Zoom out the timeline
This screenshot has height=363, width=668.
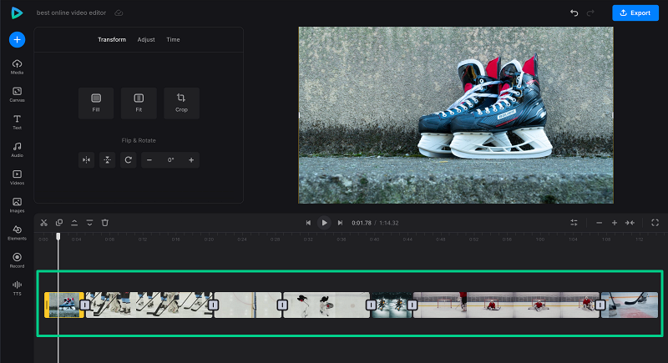[599, 223]
